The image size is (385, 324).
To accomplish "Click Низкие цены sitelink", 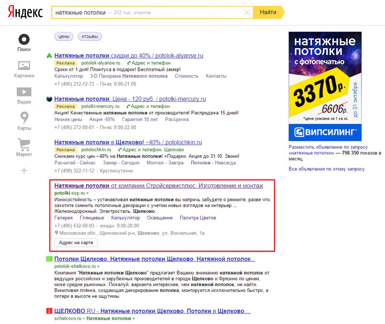I will pyautogui.click(x=68, y=119).
